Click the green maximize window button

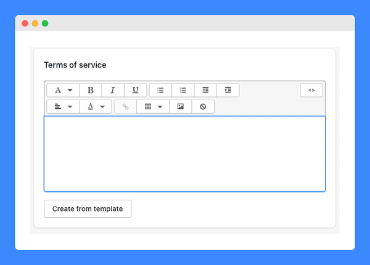[45, 23]
